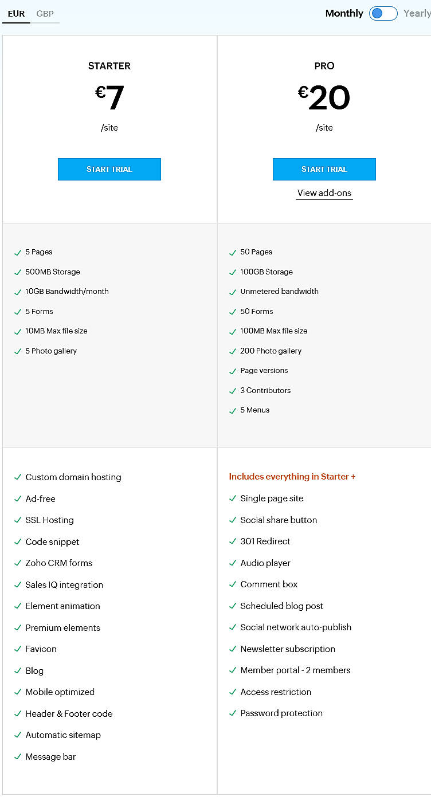Screen dimensions: 431x797
Task: Select the checkmark next to Audio player
Action: click(233, 563)
